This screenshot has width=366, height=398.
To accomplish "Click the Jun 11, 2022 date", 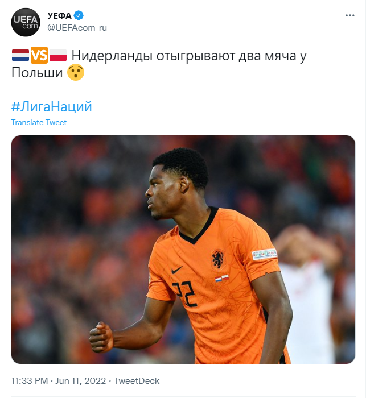I will click(x=81, y=381).
